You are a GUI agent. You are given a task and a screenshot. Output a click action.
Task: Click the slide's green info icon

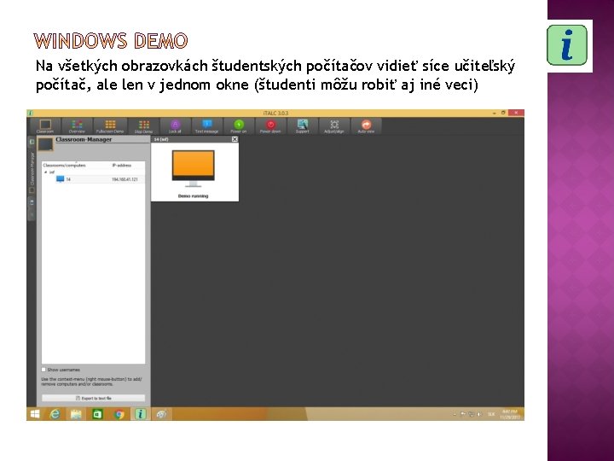[x=567, y=45]
